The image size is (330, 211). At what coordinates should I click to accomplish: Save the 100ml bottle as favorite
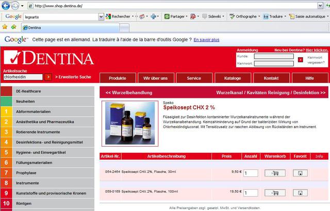coord(300,193)
